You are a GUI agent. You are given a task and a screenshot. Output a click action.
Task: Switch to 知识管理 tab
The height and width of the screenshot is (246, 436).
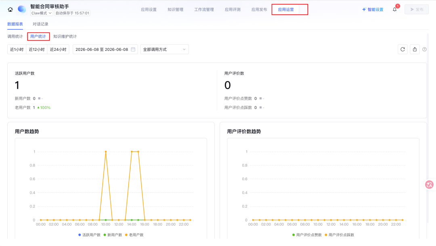[x=176, y=9]
